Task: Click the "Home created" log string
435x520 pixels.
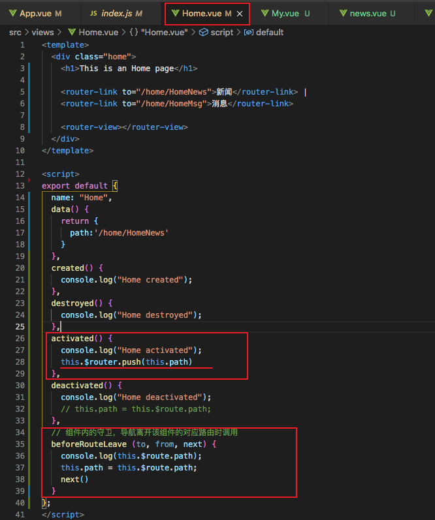Action: 150,280
